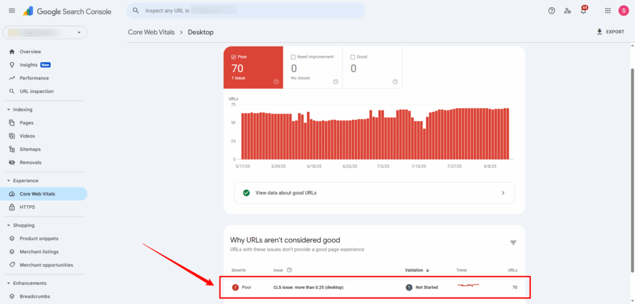Sort by the Validation column arrow
This screenshot has height=304, width=635.
click(x=428, y=270)
